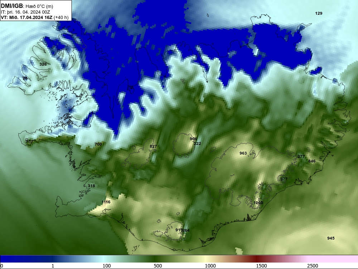Select the 377 value beside 846
The image size is (358, 269).
pos(301,156)
